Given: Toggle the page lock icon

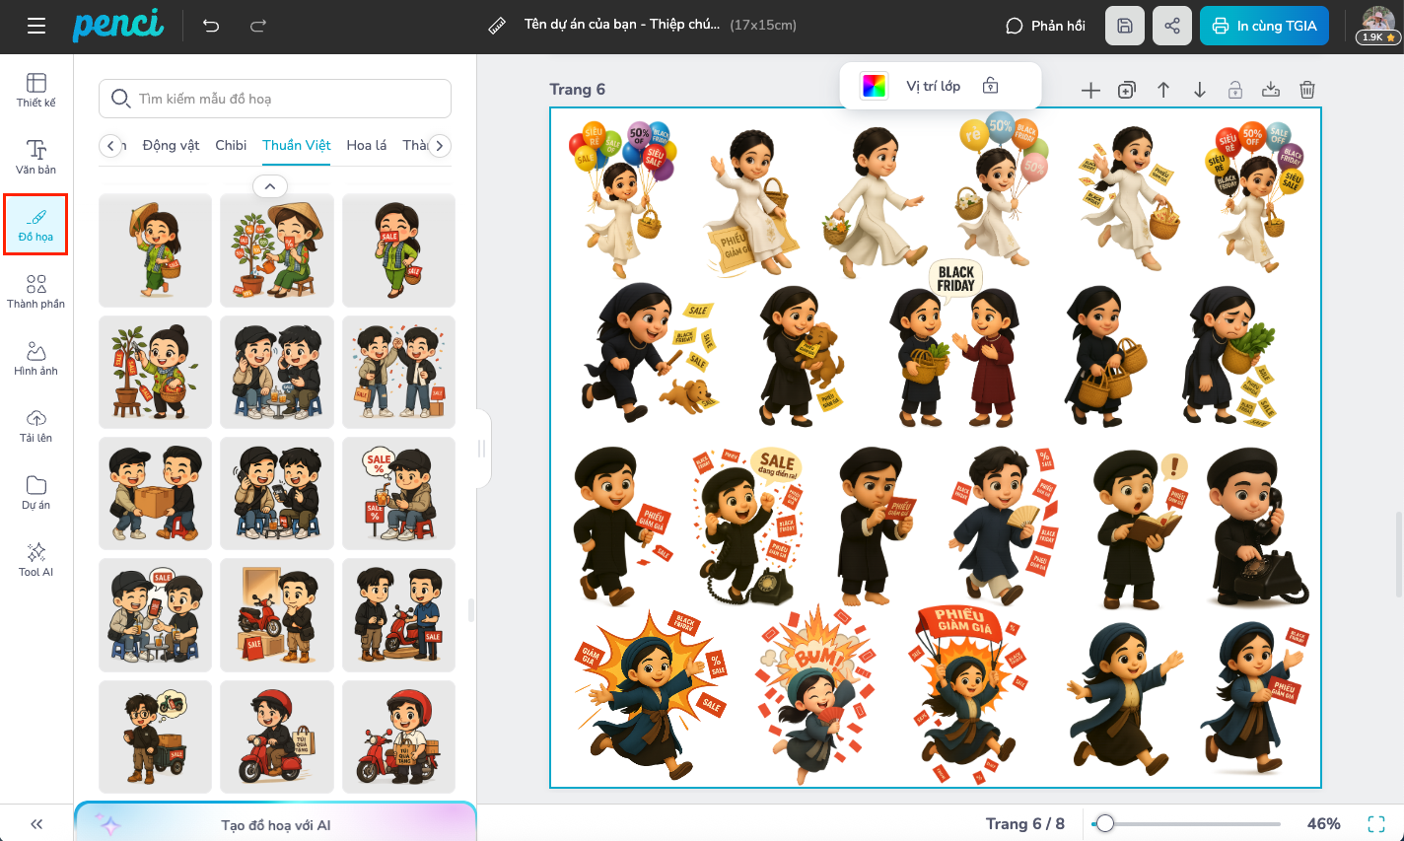Looking at the screenshot, I should tap(1234, 90).
